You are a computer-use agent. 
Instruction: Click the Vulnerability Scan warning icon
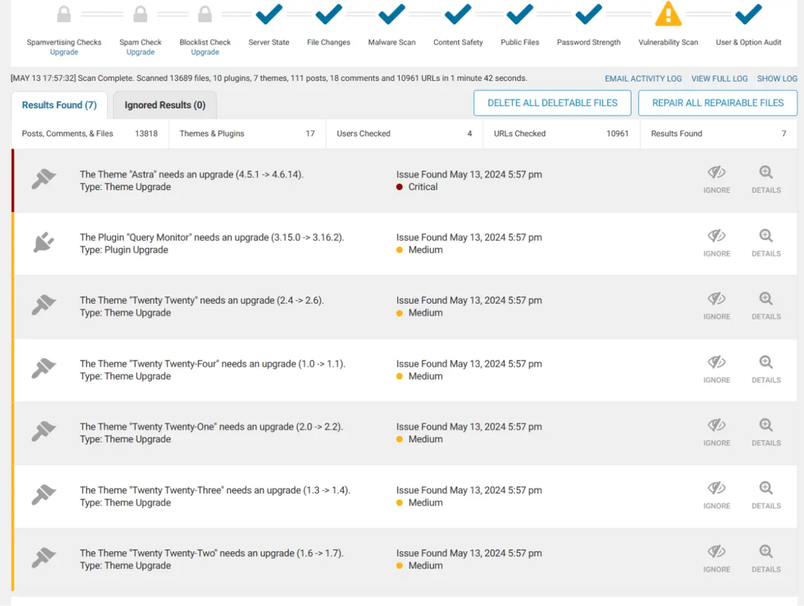click(668, 14)
